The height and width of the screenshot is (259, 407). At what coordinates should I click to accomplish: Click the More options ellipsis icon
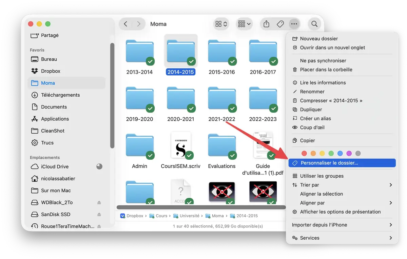coord(294,24)
